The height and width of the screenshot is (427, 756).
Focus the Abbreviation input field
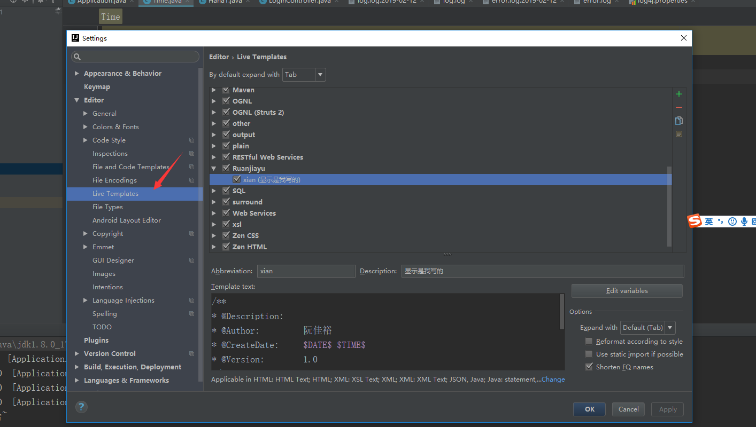point(306,271)
